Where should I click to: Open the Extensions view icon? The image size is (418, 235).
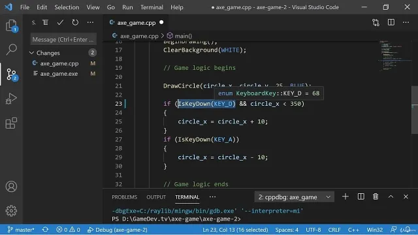click(x=11, y=123)
